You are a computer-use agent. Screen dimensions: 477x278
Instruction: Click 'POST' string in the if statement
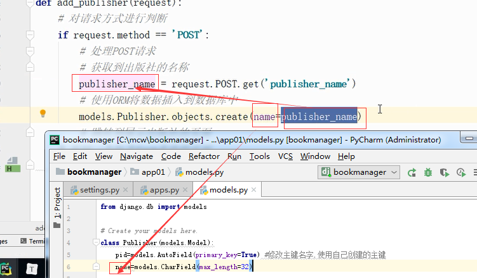pos(187,35)
